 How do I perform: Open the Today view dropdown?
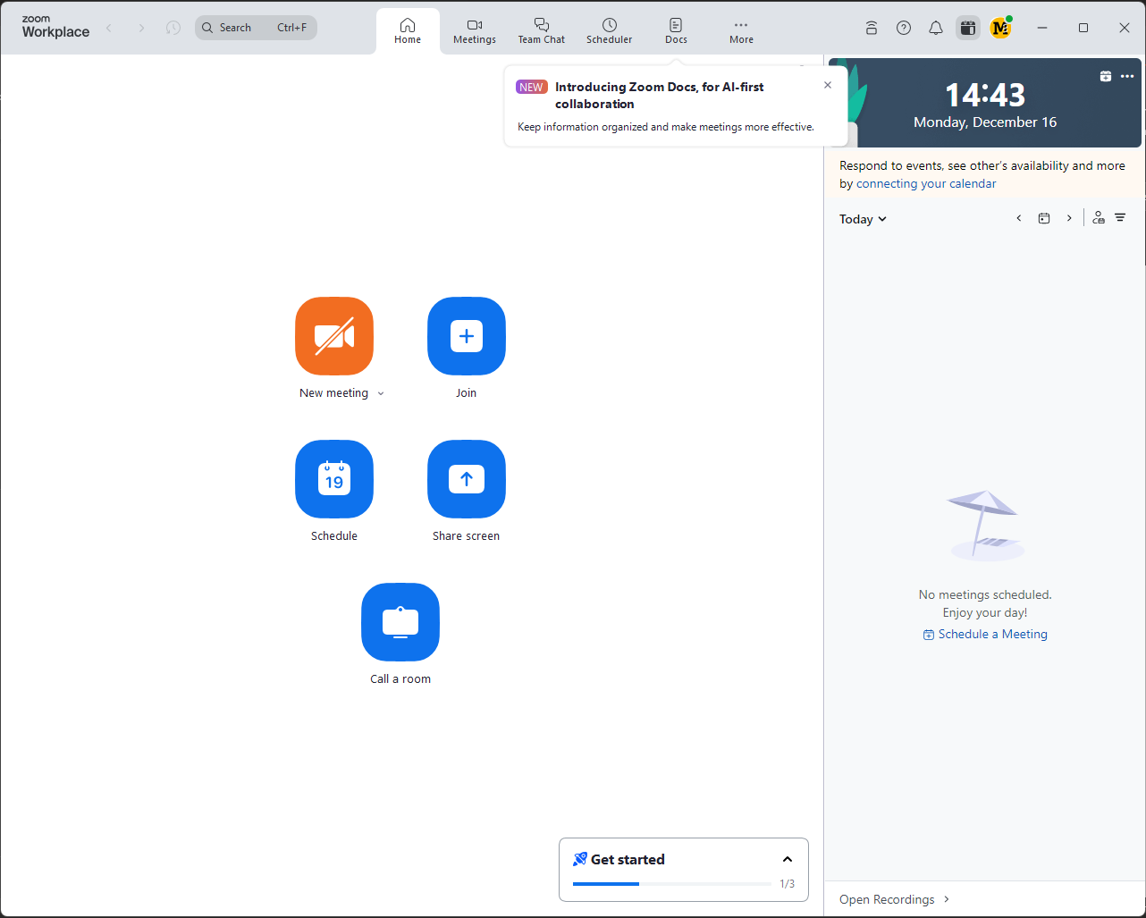pyautogui.click(x=863, y=219)
